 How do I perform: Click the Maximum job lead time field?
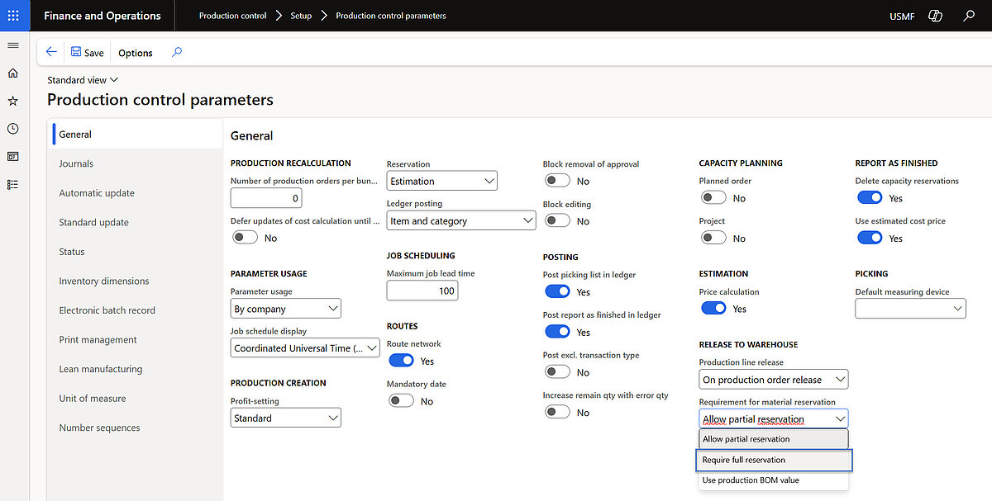coord(422,290)
